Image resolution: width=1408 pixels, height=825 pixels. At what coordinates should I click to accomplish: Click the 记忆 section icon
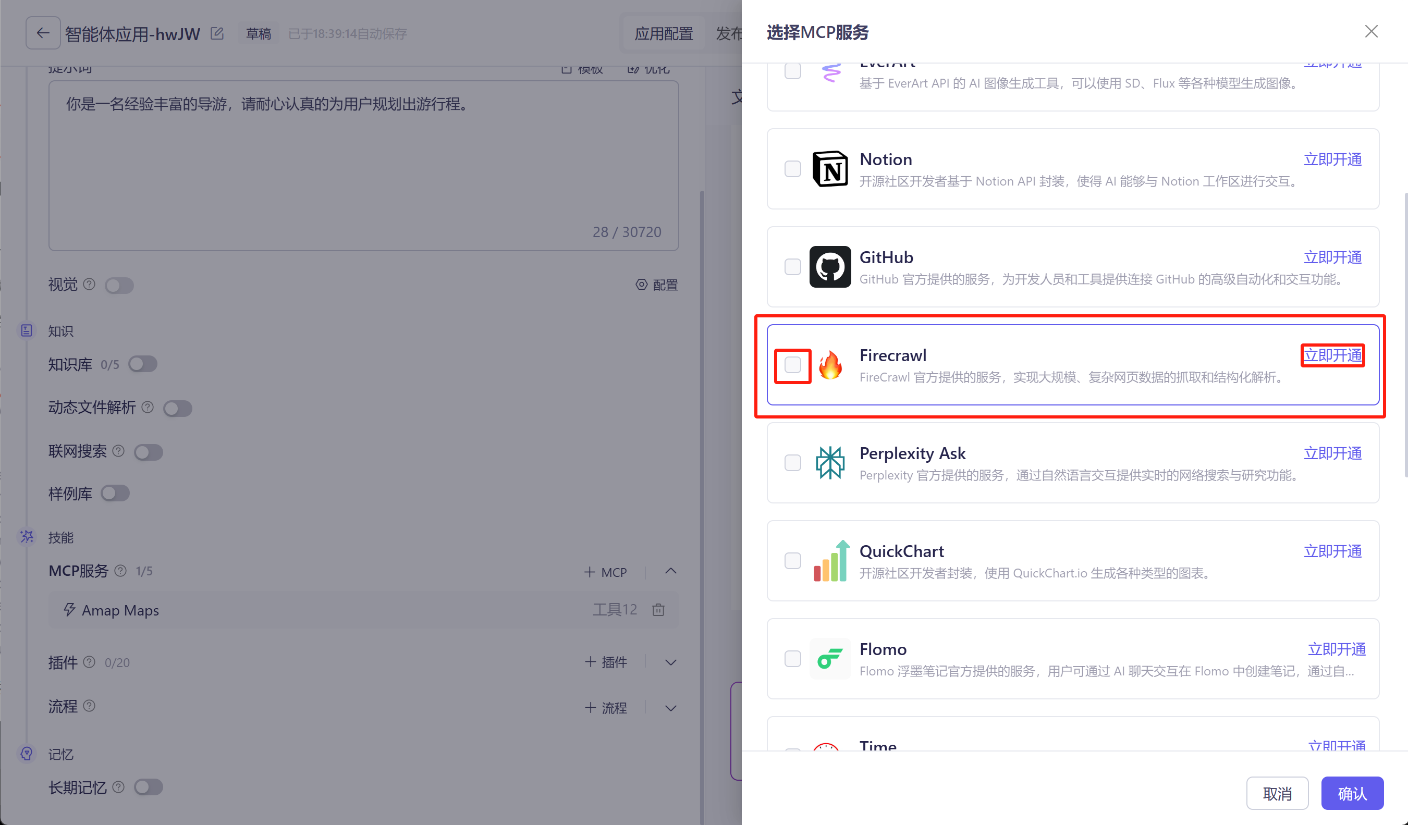[x=26, y=754]
